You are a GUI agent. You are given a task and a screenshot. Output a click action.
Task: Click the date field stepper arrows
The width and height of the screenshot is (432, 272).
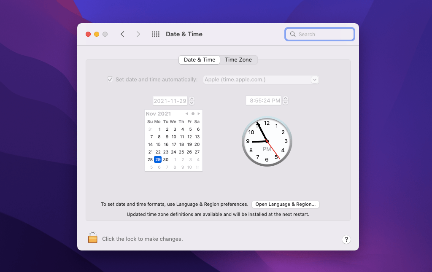[192, 100]
